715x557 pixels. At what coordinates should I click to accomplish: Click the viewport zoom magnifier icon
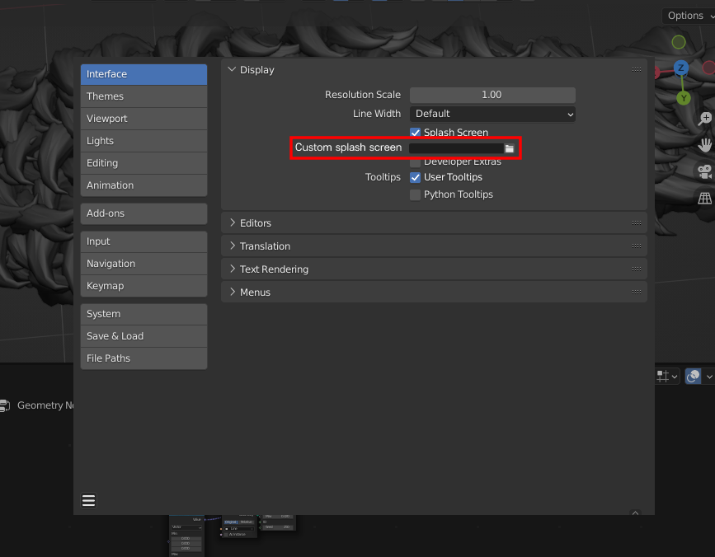coord(705,119)
